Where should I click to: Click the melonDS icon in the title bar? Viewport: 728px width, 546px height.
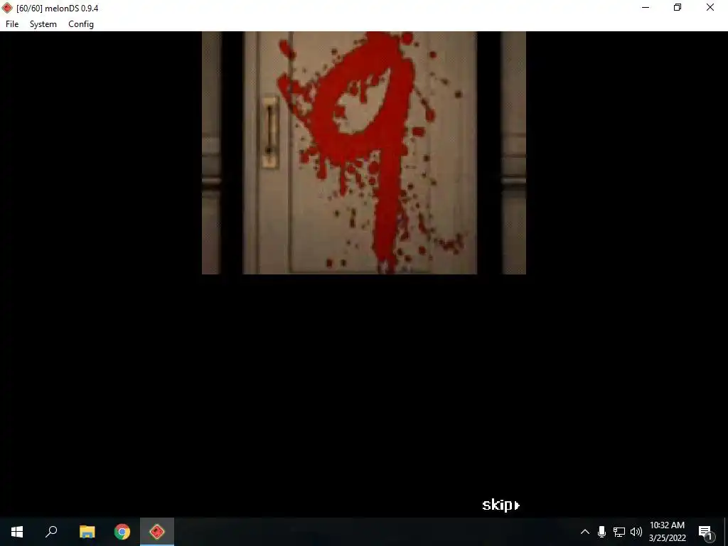7,8
